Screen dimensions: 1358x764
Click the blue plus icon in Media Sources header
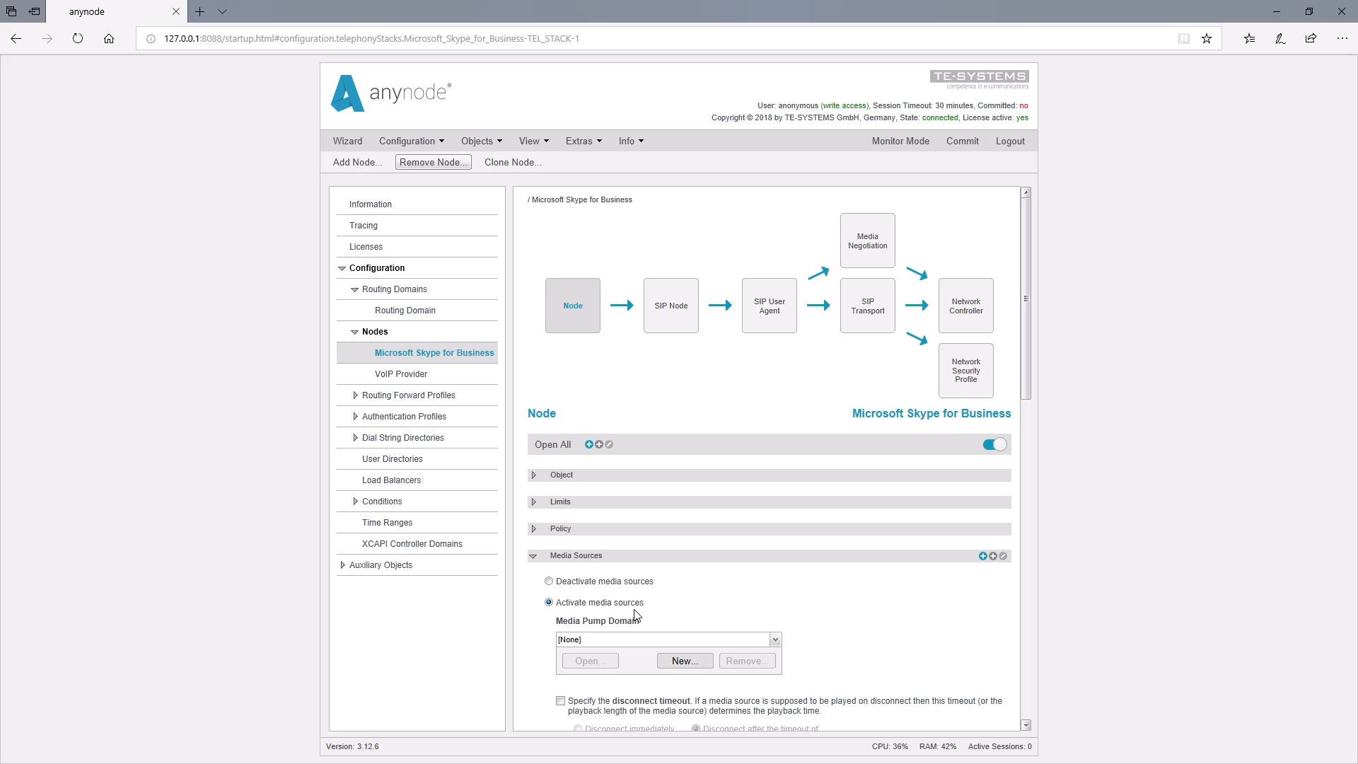click(982, 556)
